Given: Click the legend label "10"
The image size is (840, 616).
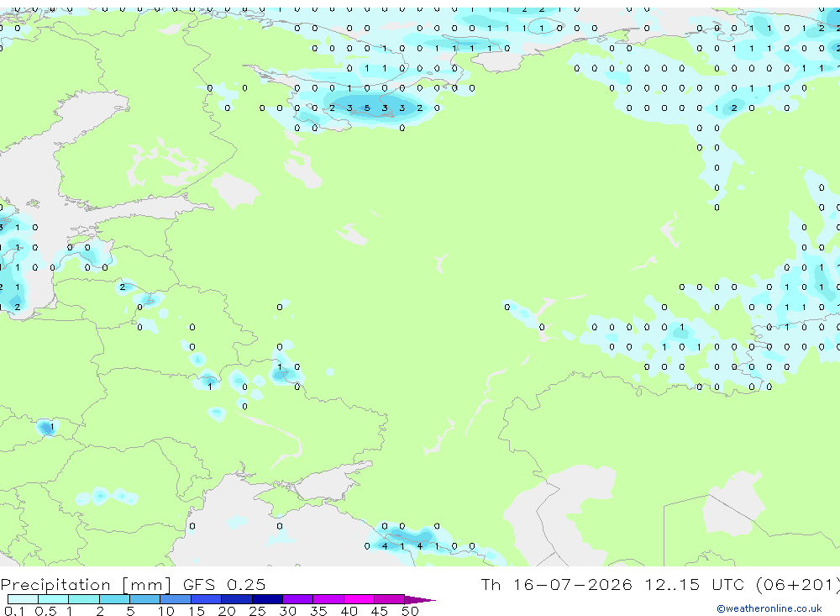Looking at the screenshot, I should (166, 611).
